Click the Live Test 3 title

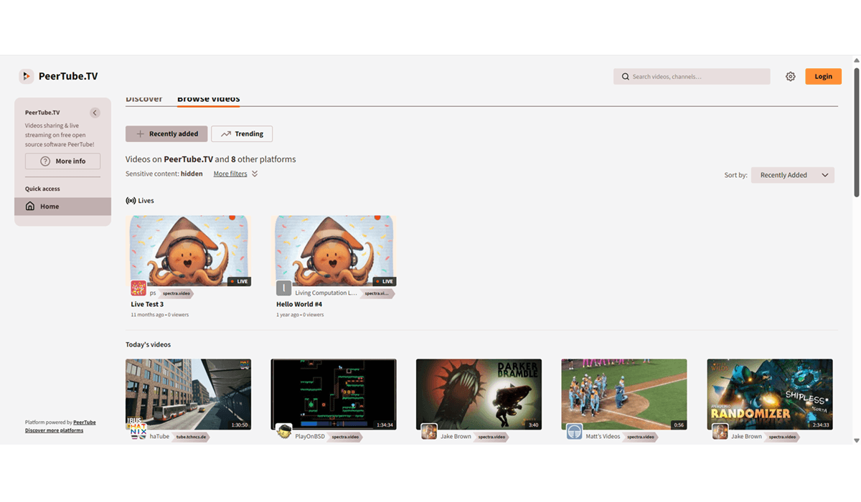[x=147, y=304]
